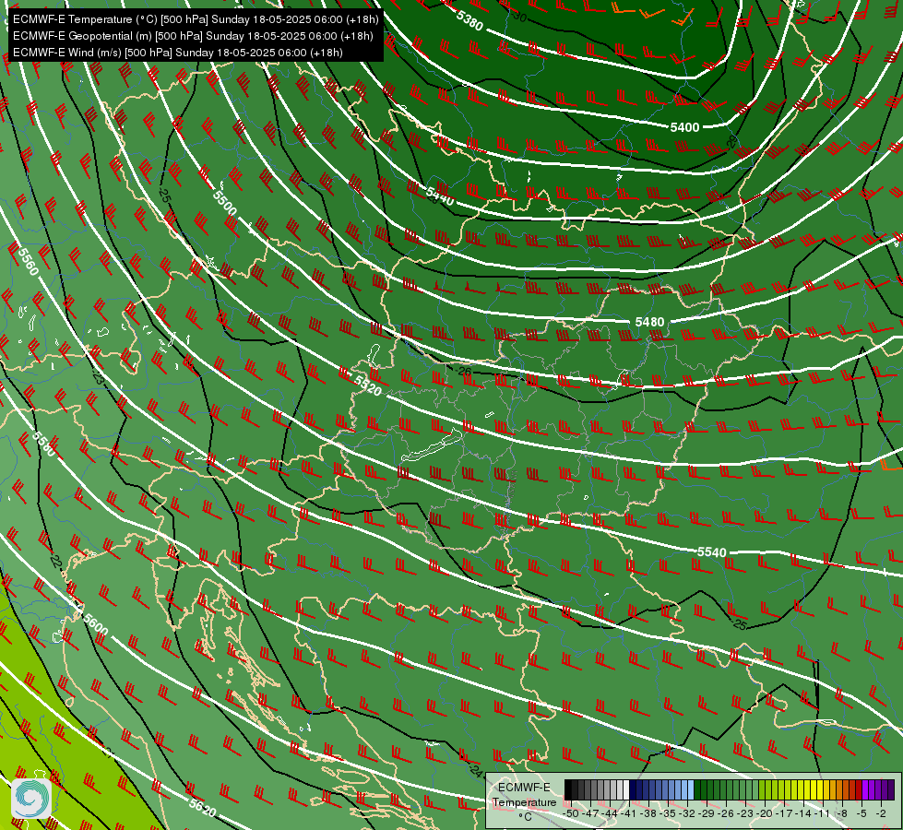This screenshot has width=903, height=830.
Task: Click the -11 value in the legend
Action: coord(823,813)
